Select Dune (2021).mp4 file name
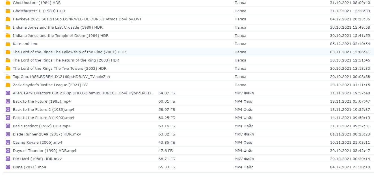Viewport: 374px width, 178px height. pos(29,167)
